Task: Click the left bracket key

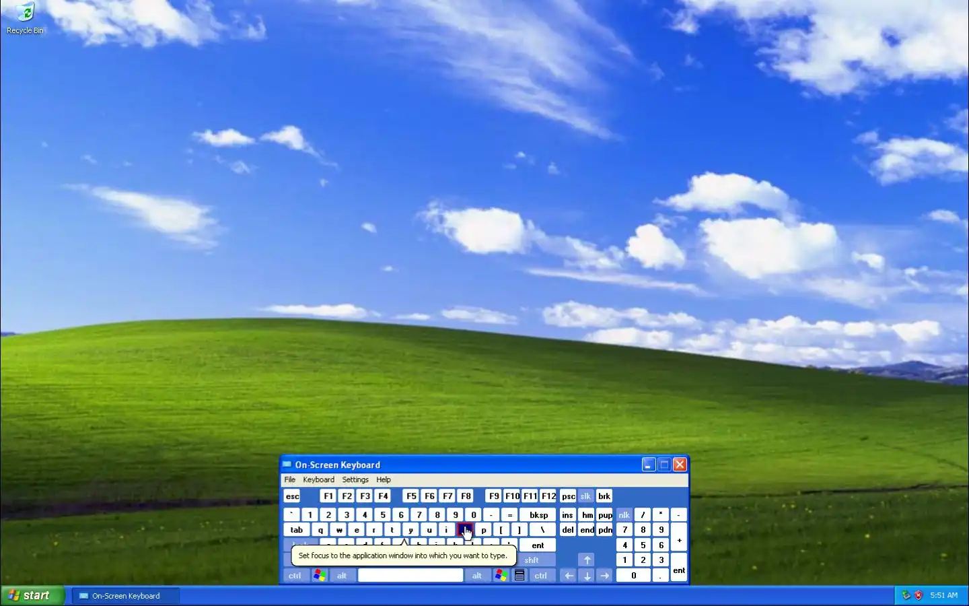Action: [502, 530]
